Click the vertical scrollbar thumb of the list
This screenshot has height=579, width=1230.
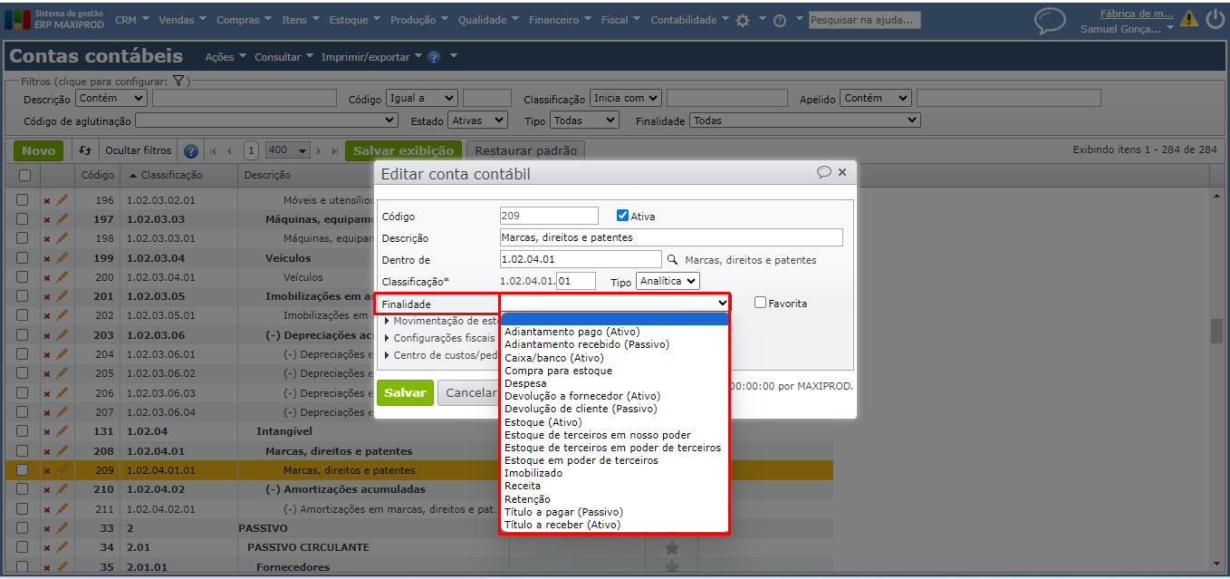1216,332
